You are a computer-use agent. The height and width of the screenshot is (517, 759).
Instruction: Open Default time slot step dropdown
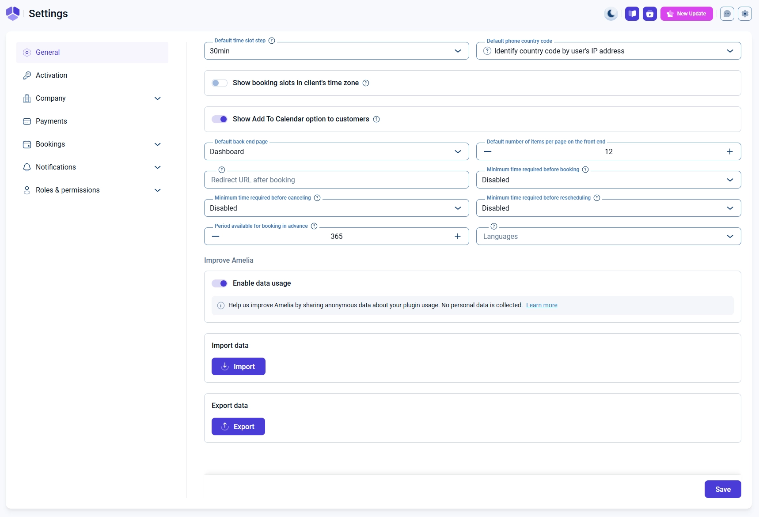point(337,51)
